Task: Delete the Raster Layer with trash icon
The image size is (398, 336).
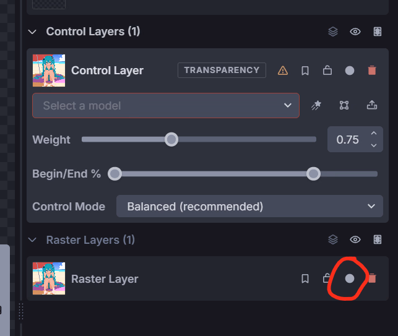Action: click(373, 278)
